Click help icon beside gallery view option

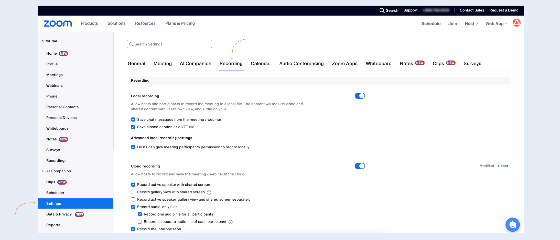pos(209,192)
